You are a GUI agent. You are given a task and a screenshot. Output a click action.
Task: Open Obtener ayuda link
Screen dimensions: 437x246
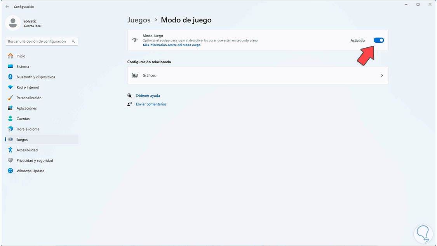(148, 95)
